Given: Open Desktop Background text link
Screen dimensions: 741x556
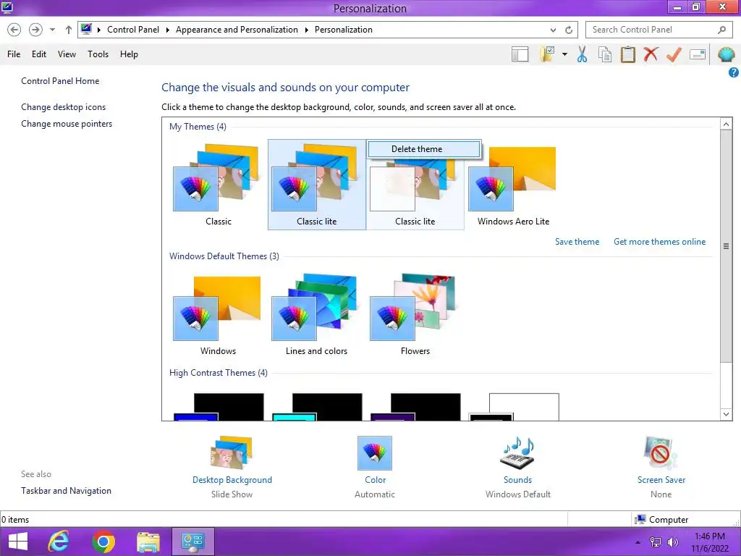Looking at the screenshot, I should [232, 480].
